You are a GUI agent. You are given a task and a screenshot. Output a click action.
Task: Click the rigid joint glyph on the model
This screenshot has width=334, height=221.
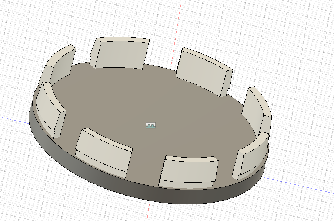tap(151, 125)
